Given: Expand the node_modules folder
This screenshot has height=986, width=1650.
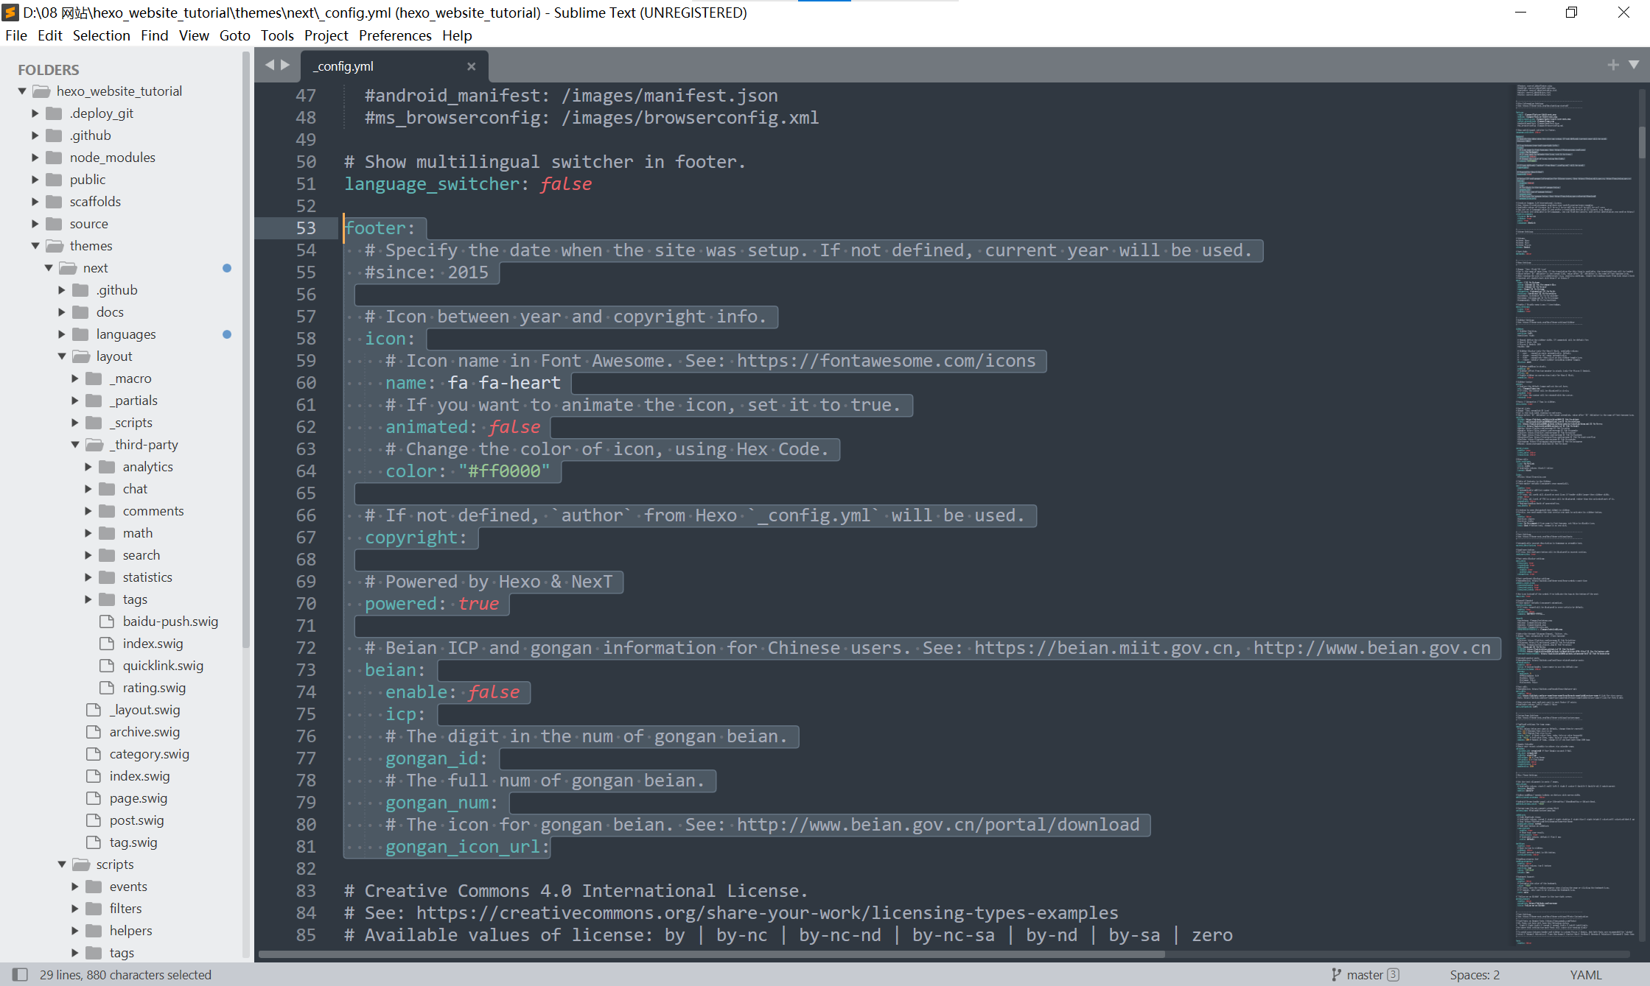Looking at the screenshot, I should pos(35,158).
